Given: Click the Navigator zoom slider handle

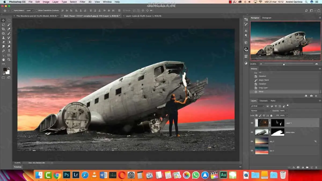Looking at the screenshot, I should coord(284,64).
